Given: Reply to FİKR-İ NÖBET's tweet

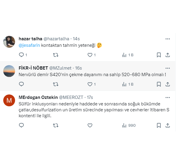Looking at the screenshot, I should click(x=21, y=84).
